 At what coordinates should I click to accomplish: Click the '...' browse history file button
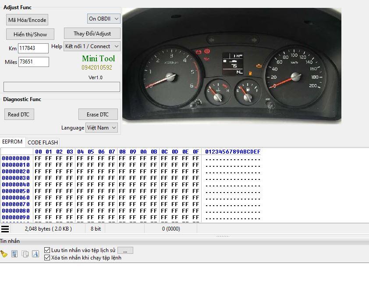tap(125, 250)
